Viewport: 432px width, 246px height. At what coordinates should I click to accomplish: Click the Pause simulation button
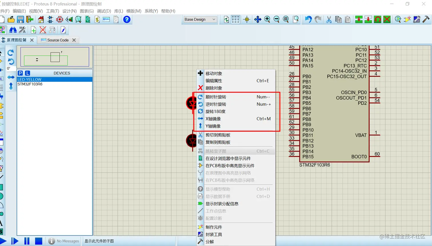(27, 241)
